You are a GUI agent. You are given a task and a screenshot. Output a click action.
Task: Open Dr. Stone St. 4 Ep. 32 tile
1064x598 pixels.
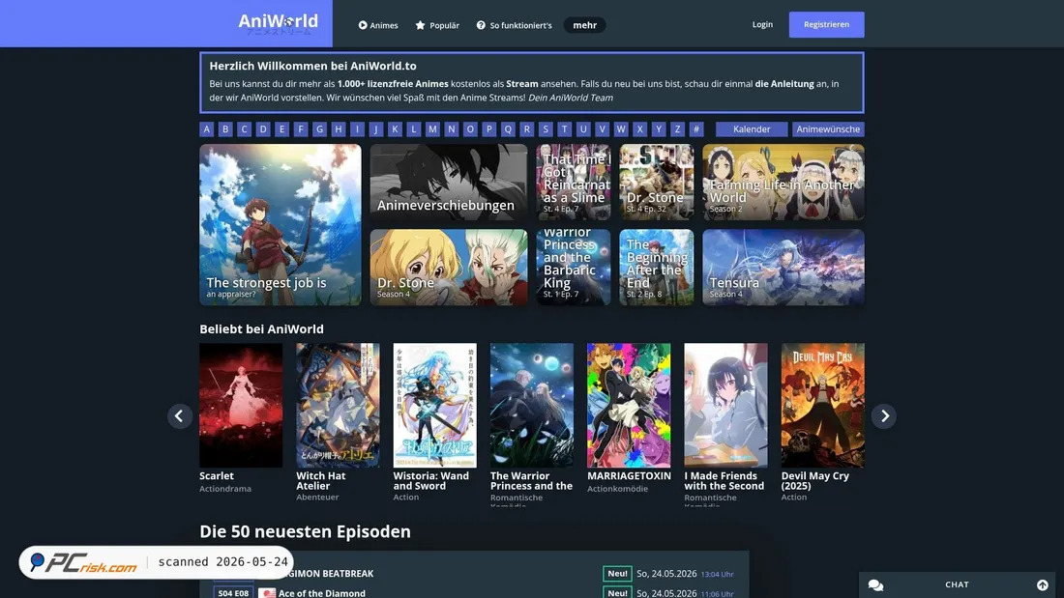click(656, 182)
